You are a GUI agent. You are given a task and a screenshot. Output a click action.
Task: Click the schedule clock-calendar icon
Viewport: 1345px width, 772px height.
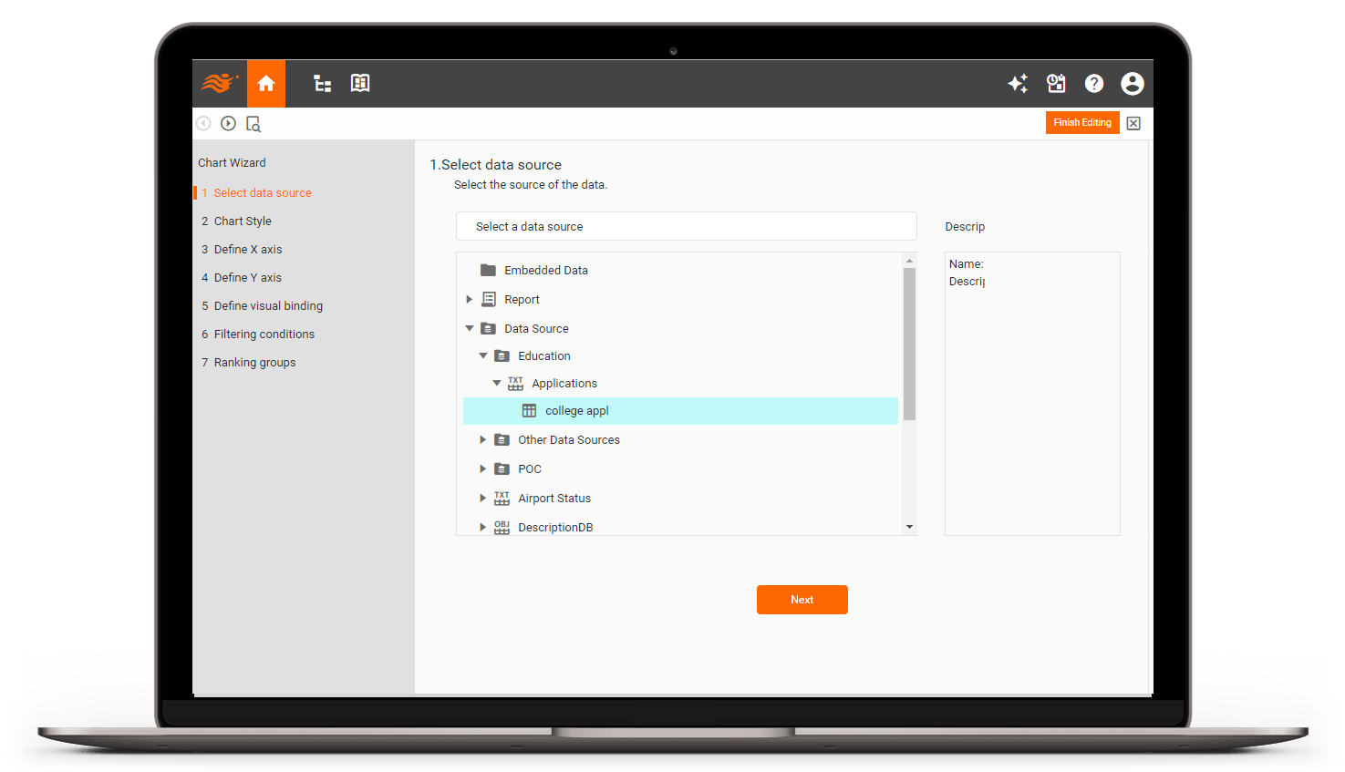pyautogui.click(x=1056, y=83)
